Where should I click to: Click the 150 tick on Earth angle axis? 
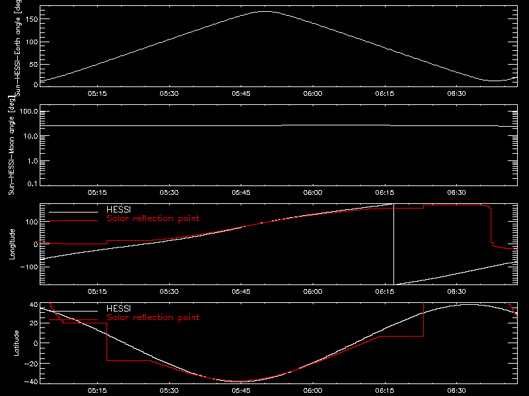31,19
